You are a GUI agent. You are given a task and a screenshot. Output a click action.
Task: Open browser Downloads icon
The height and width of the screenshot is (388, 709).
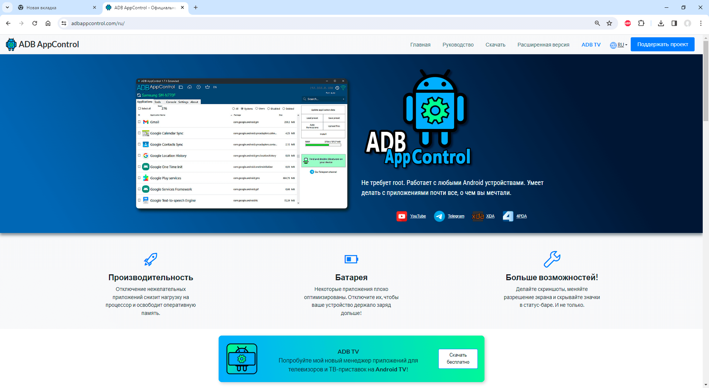(x=661, y=23)
